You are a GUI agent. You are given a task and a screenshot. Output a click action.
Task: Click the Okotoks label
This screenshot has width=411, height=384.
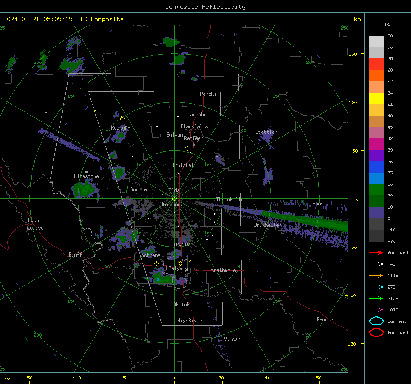[182, 305]
